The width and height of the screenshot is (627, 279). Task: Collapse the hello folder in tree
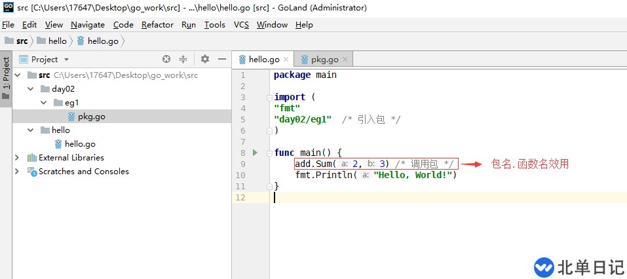(30, 130)
